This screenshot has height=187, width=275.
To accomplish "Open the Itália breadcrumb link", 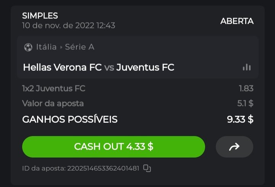I will click(x=46, y=47).
